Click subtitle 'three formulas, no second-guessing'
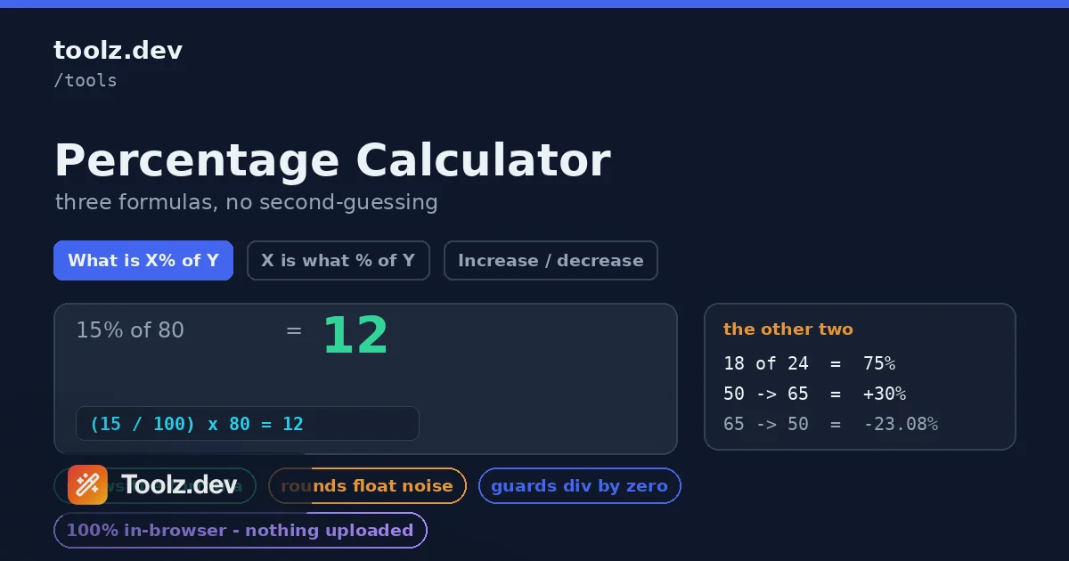 coord(246,202)
